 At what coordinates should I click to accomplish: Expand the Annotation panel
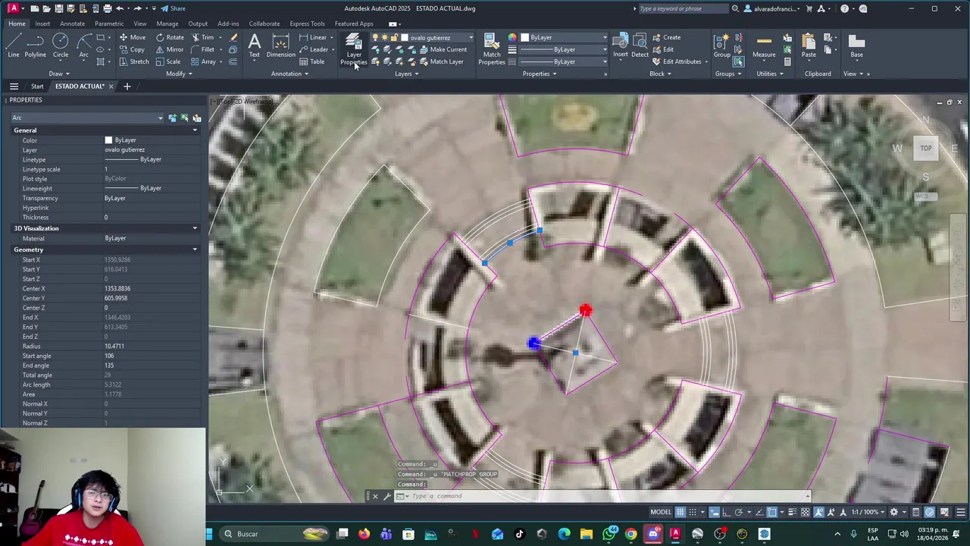(289, 74)
